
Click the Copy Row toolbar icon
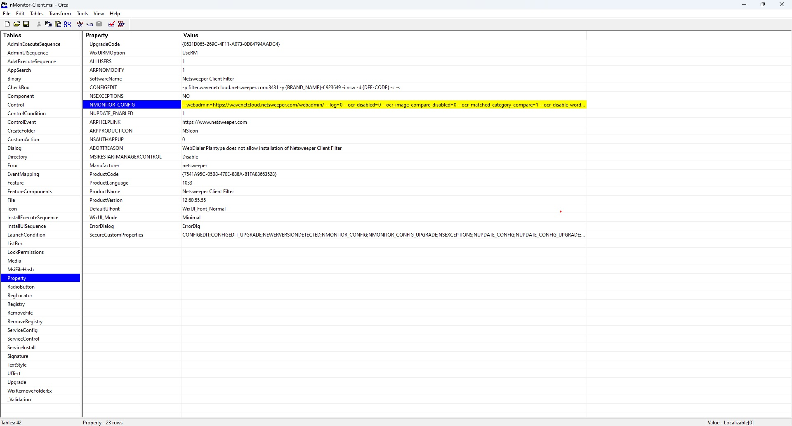(90, 24)
